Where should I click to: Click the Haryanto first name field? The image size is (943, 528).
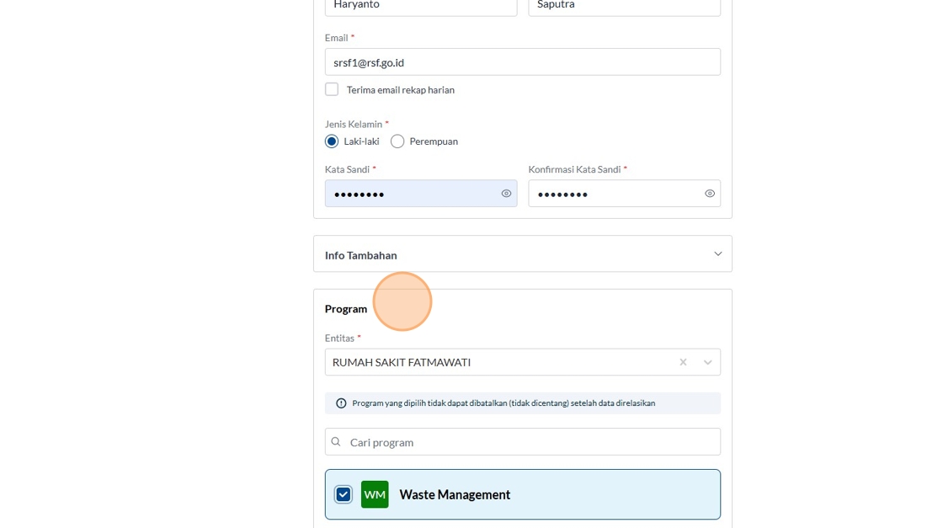click(421, 6)
